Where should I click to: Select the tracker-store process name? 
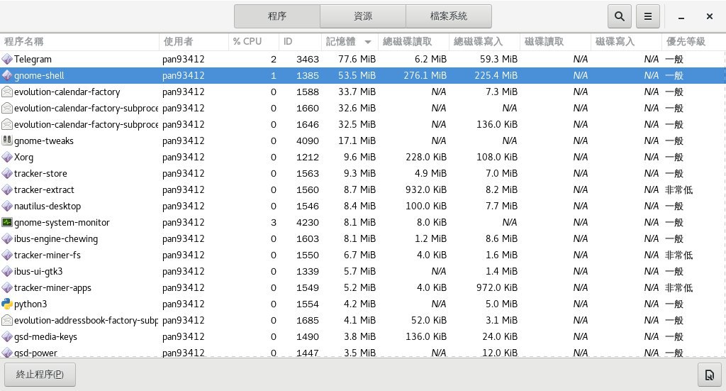pyautogui.click(x=40, y=173)
